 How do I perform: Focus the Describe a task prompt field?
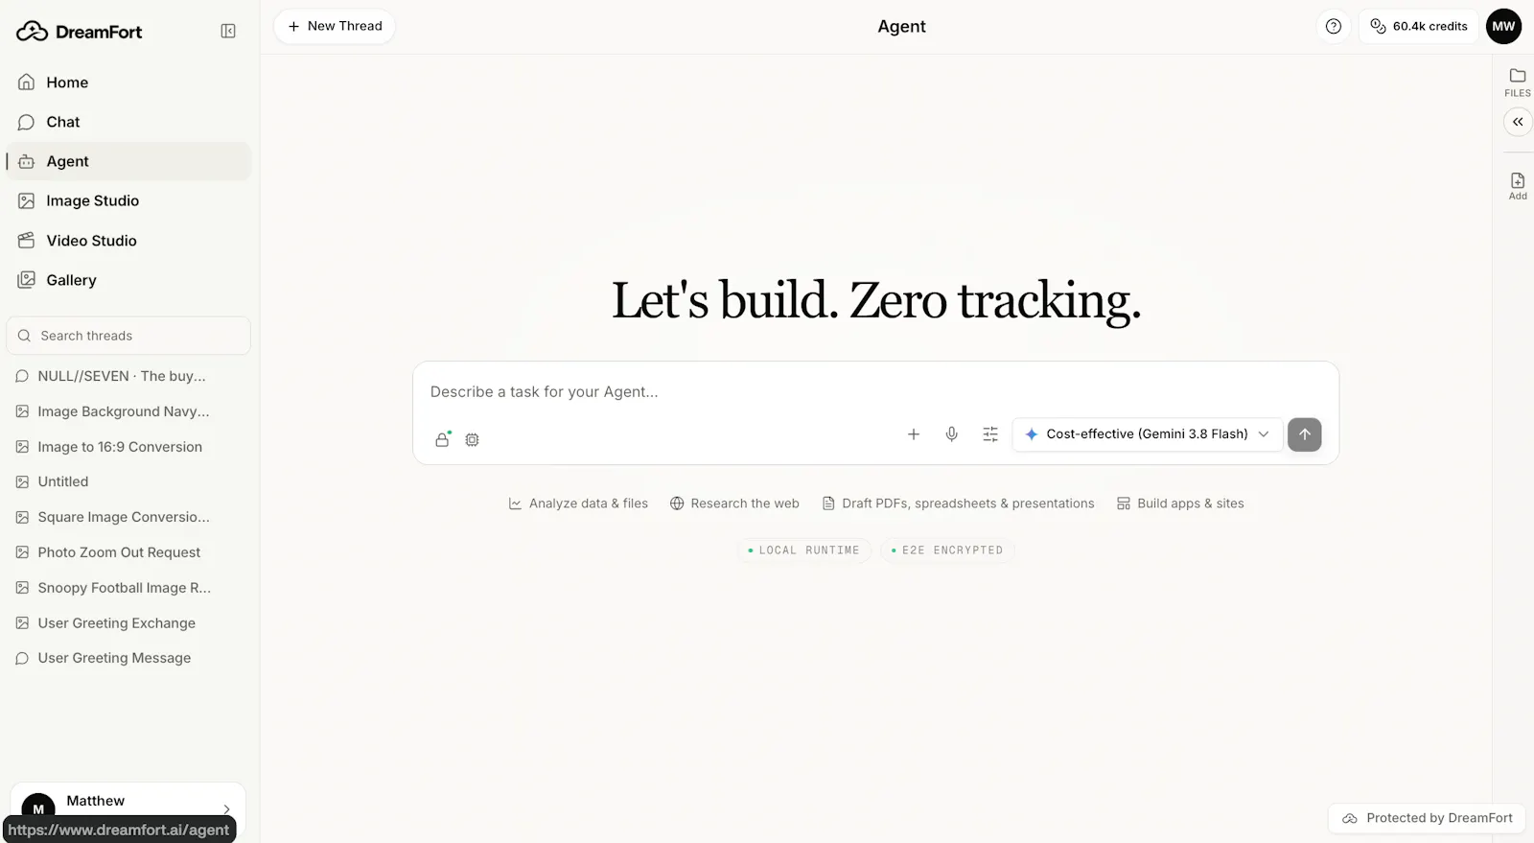[x=875, y=392]
